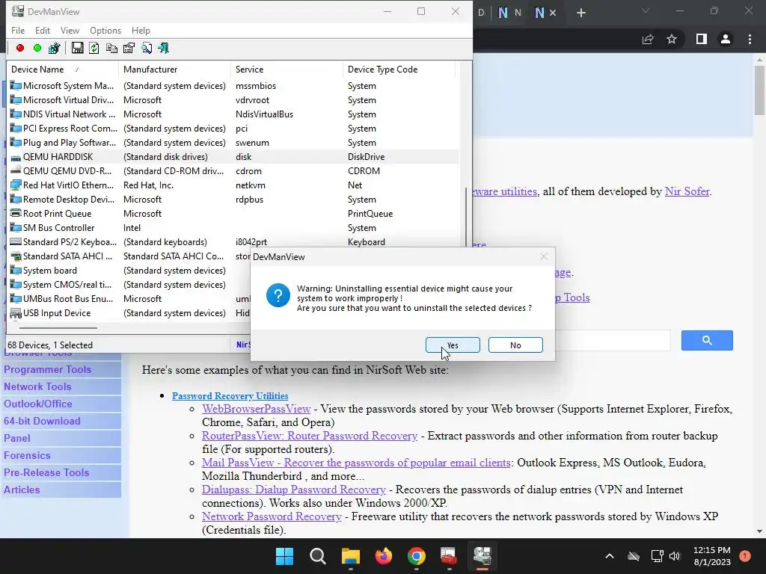Image resolution: width=766 pixels, height=574 pixels.
Task: Click the Windows Start button
Action: coord(284,556)
